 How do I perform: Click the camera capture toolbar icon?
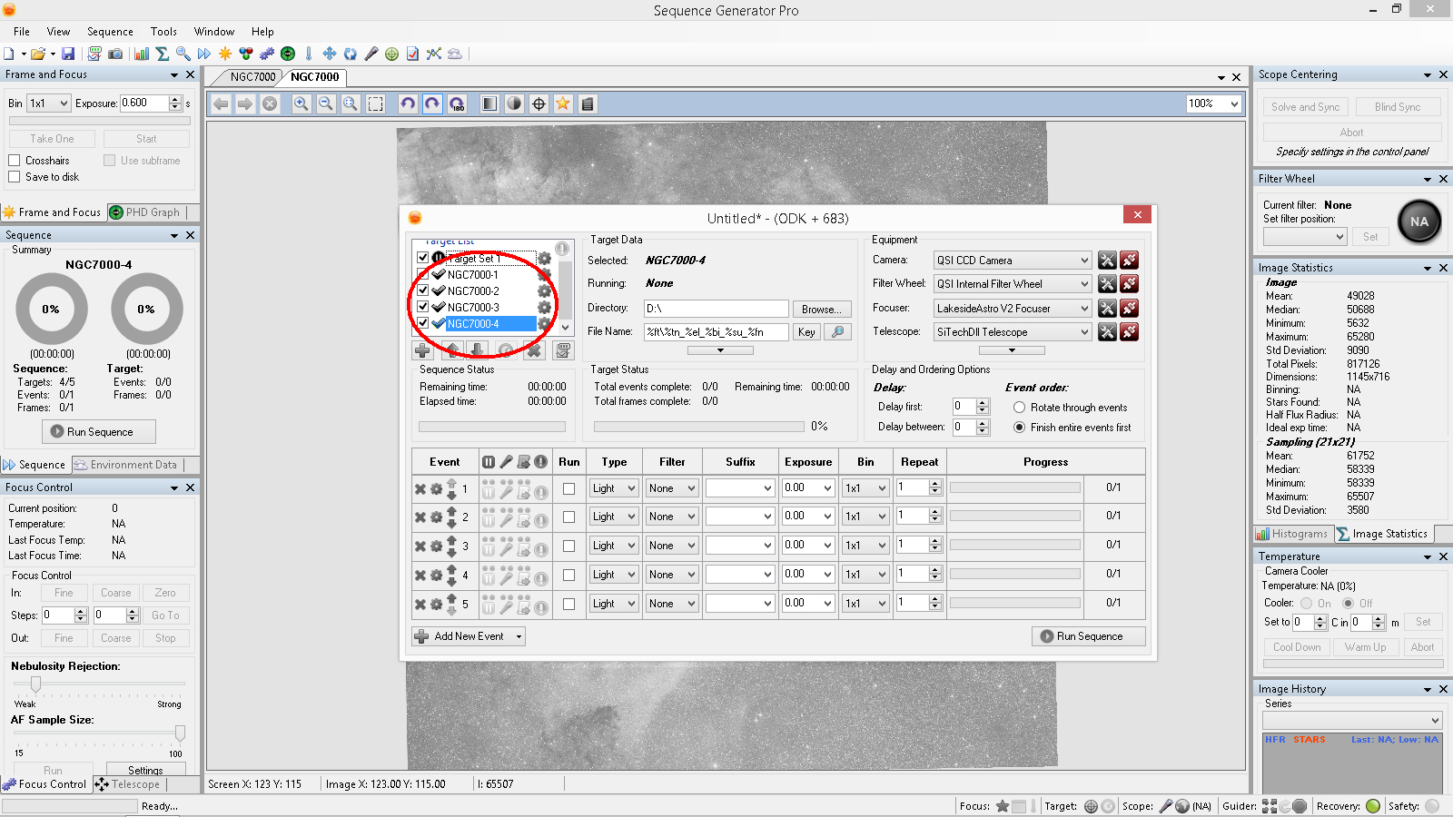pyautogui.click(x=115, y=54)
